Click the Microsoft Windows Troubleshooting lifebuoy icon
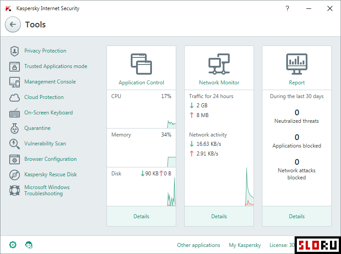Screen dimensions: 341x254 [14, 190]
